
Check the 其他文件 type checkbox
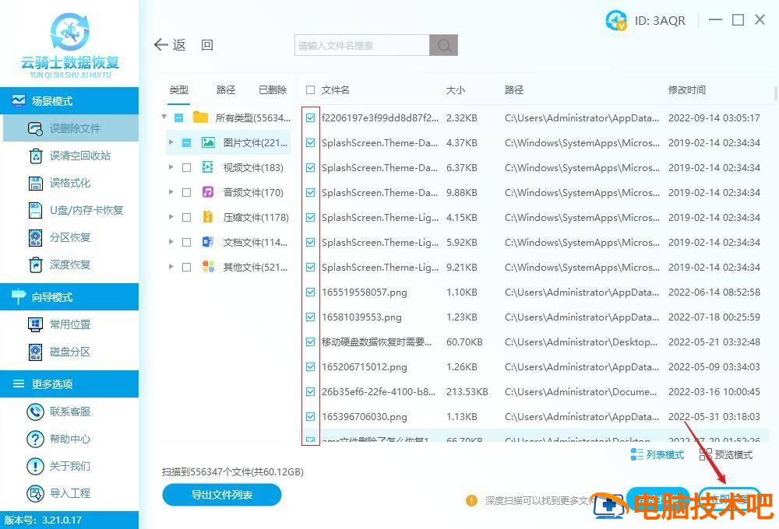(x=187, y=267)
